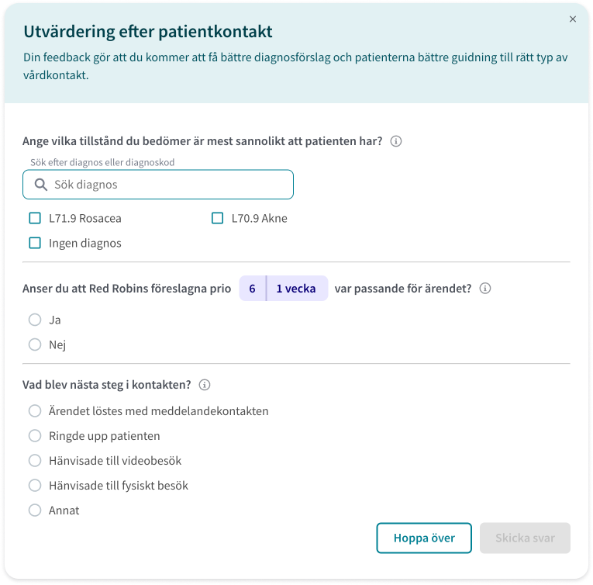Focus the 'Sök diagnos' search field
The image size is (593, 585).
(158, 185)
